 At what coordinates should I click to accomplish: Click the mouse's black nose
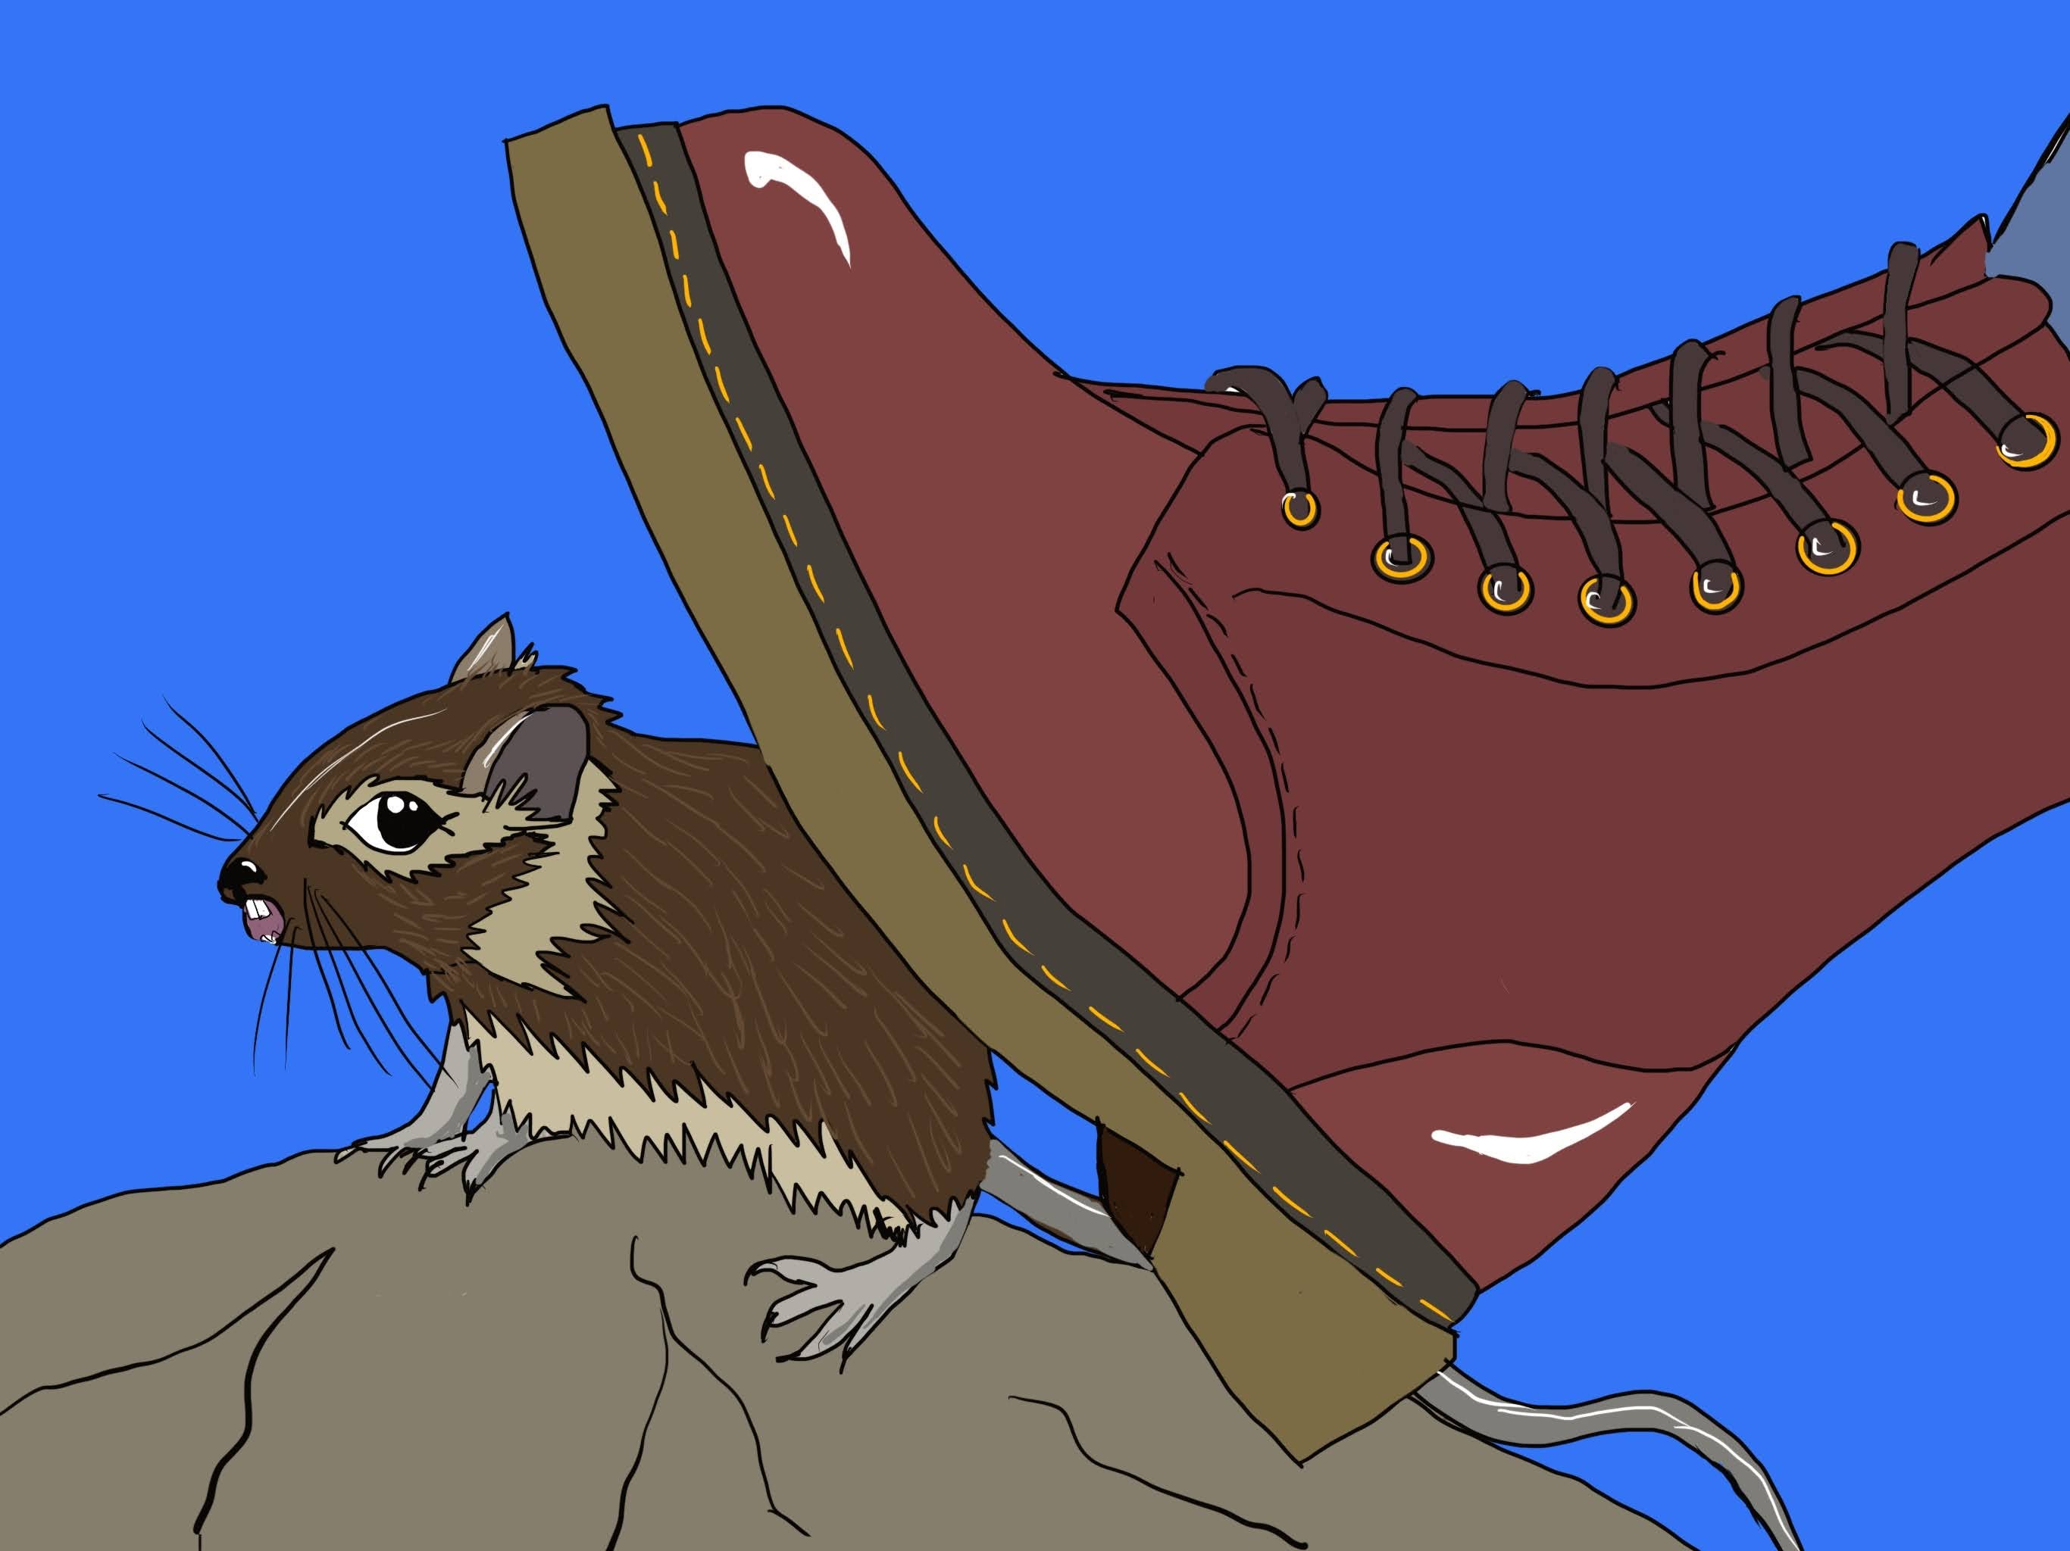coord(240,875)
